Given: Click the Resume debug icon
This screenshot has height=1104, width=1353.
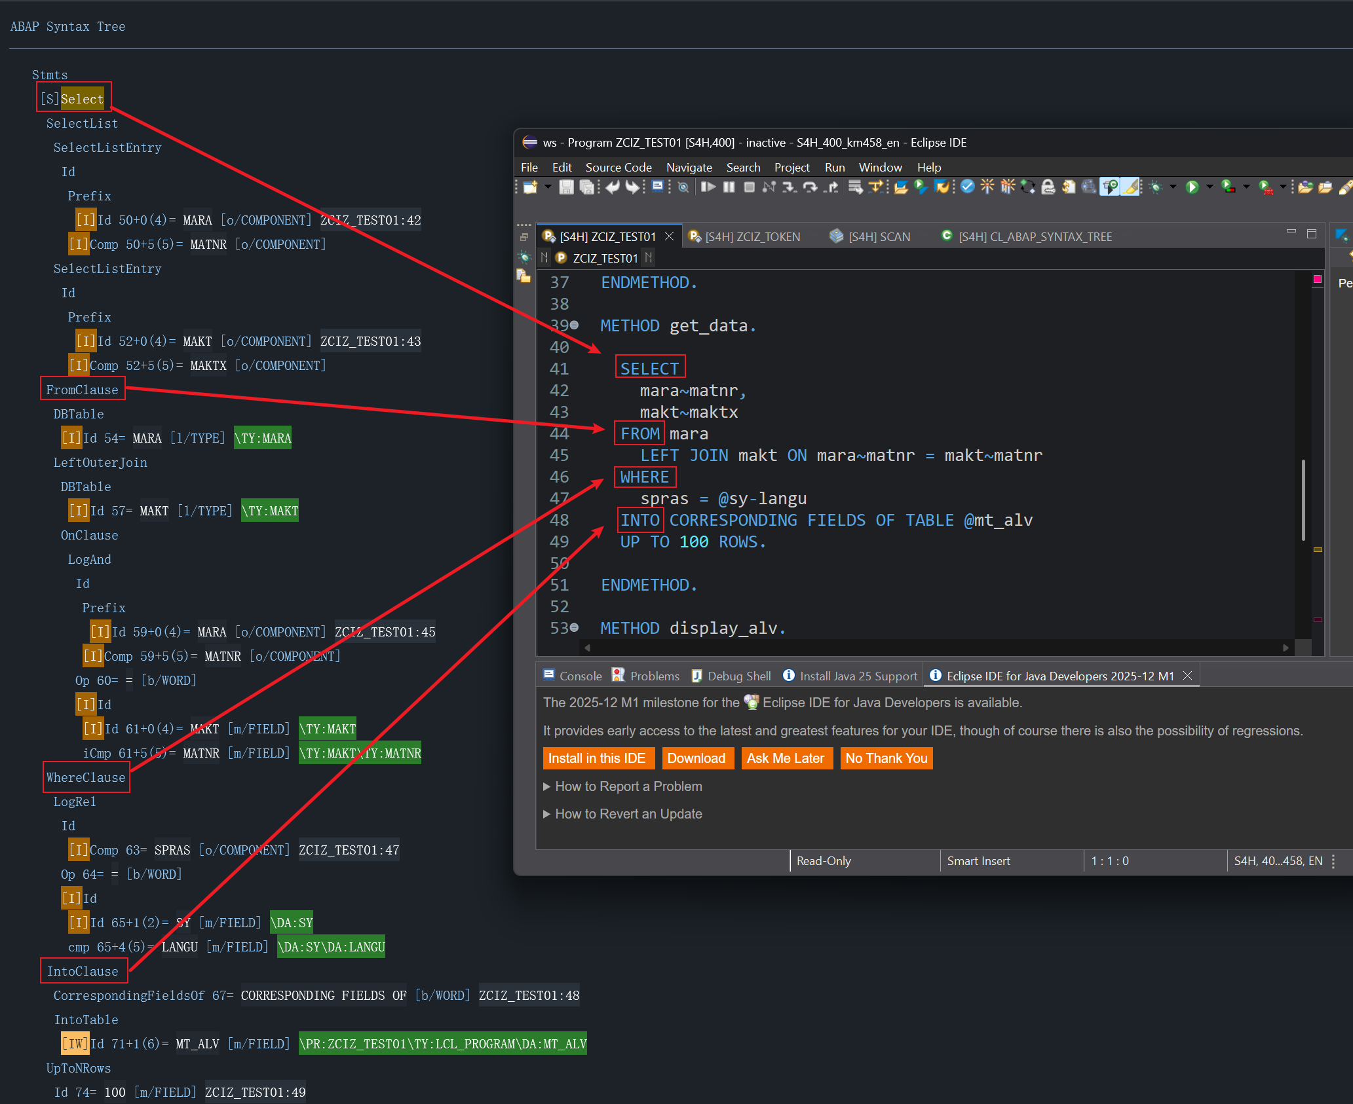Looking at the screenshot, I should tap(708, 187).
